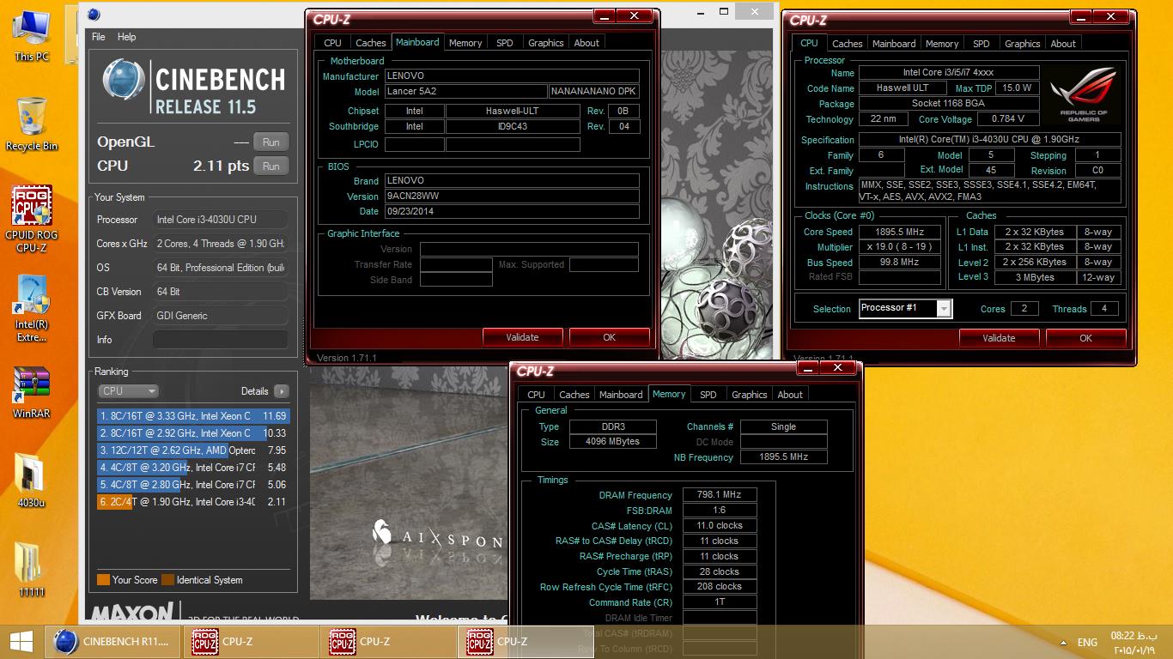
Task: Open Processor #1 selection dropdown
Action: [x=906, y=308]
